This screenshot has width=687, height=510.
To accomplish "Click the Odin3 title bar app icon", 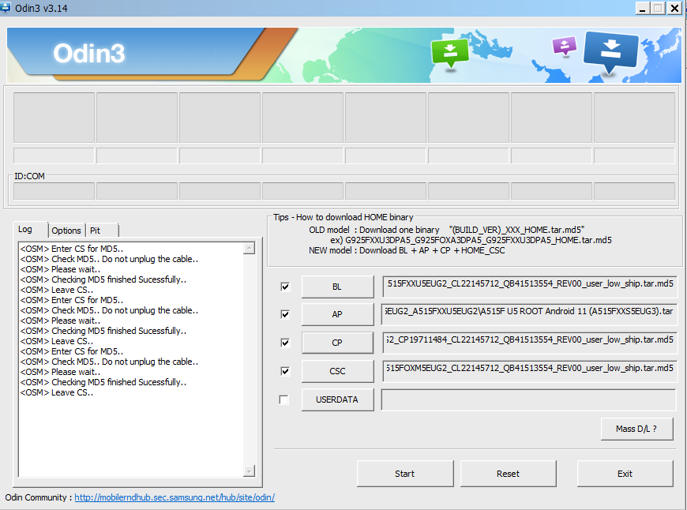I will click(6, 7).
